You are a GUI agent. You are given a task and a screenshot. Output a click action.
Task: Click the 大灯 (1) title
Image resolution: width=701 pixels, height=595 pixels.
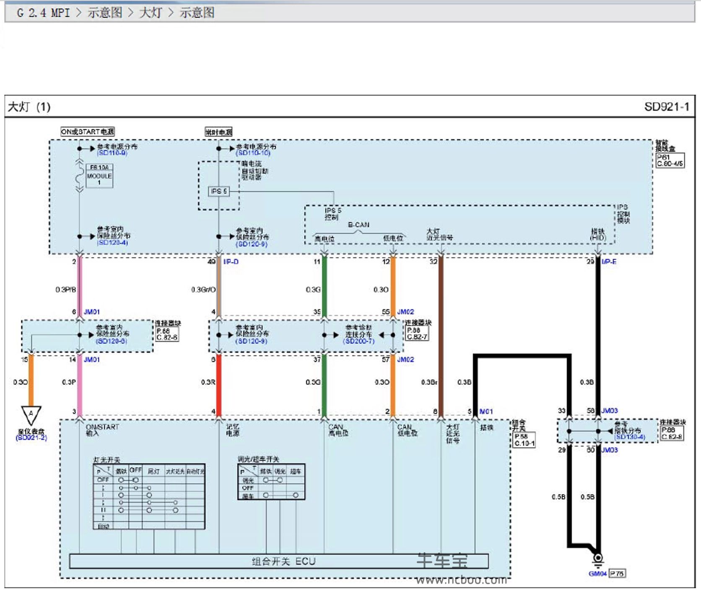(x=29, y=107)
